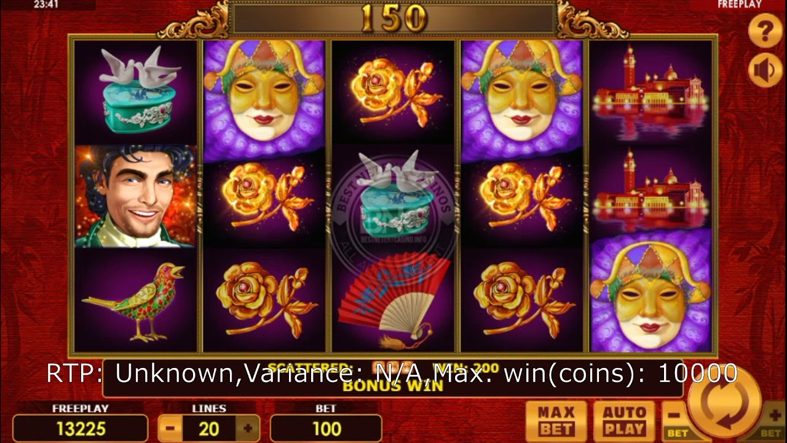Viewport: 787px width, 443px height.
Task: Click the BET amount field showing 100
Action: point(326,429)
